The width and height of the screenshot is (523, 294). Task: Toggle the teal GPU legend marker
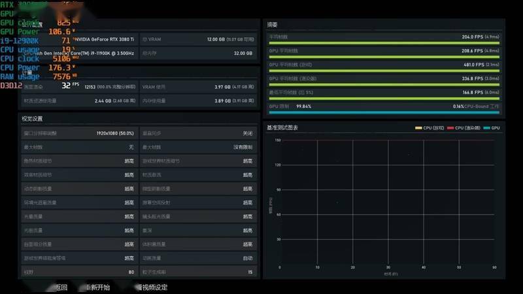(x=487, y=128)
